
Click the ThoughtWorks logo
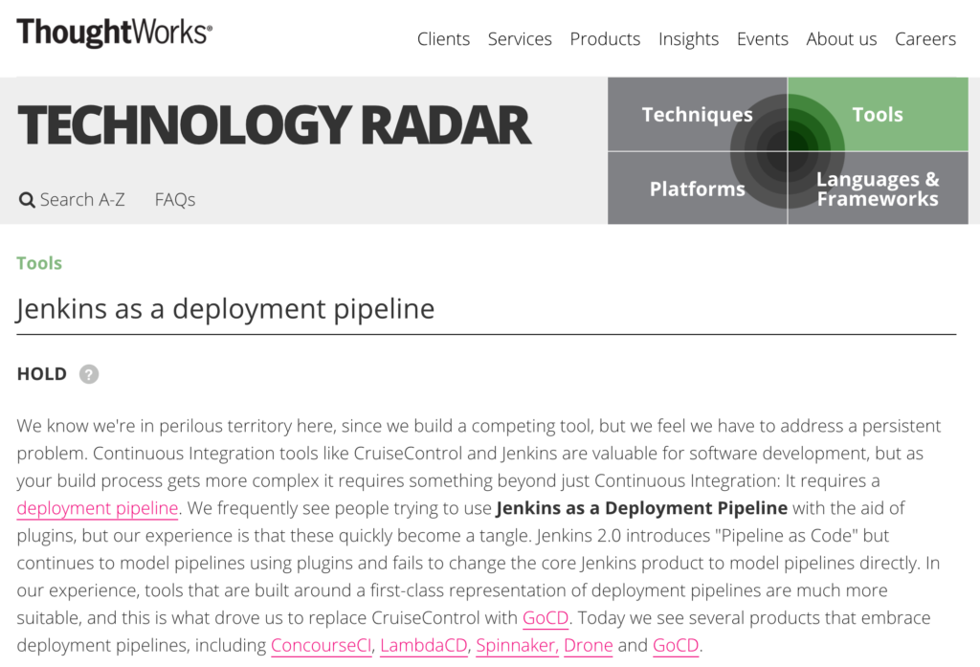coord(115,33)
